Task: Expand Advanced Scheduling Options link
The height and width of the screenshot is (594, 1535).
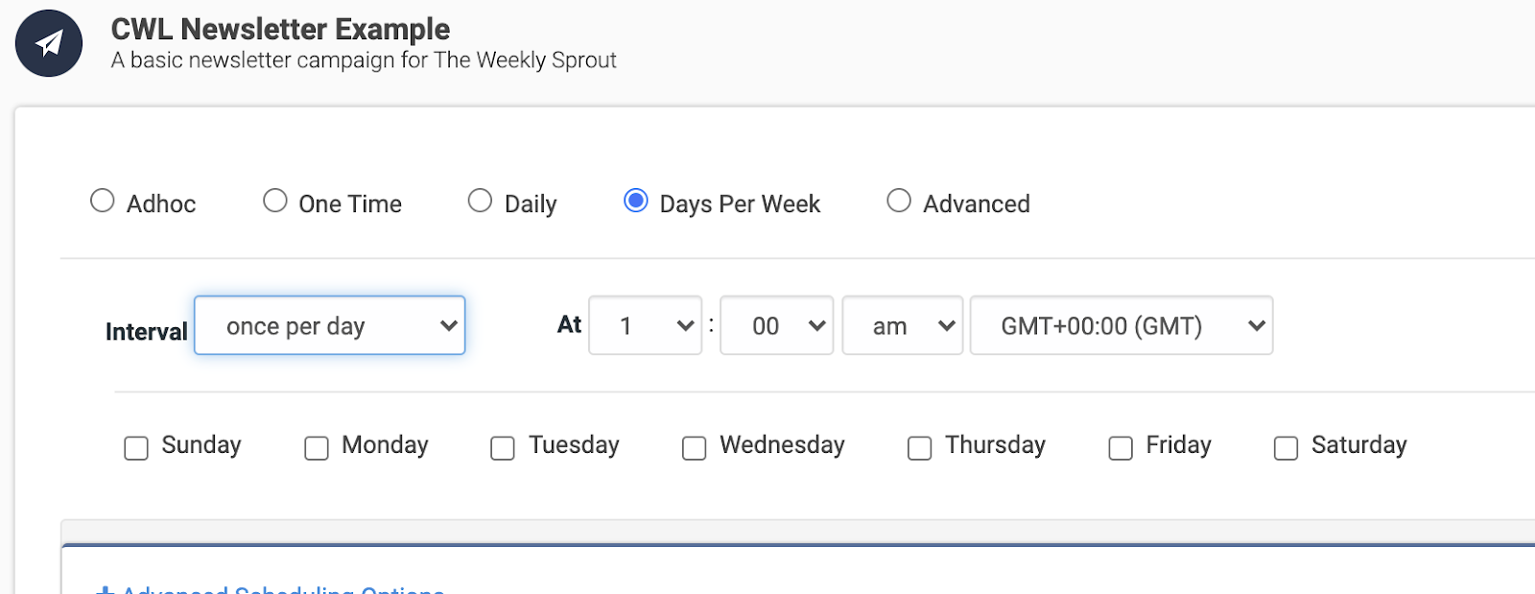Action: coord(270,588)
